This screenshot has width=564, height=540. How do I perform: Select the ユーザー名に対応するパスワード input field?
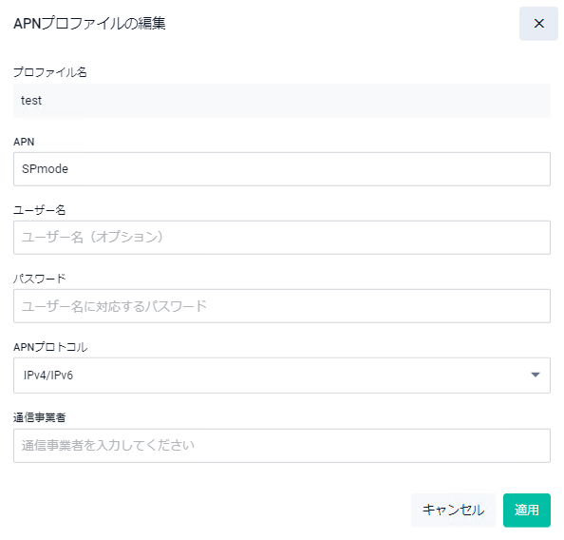click(282, 306)
